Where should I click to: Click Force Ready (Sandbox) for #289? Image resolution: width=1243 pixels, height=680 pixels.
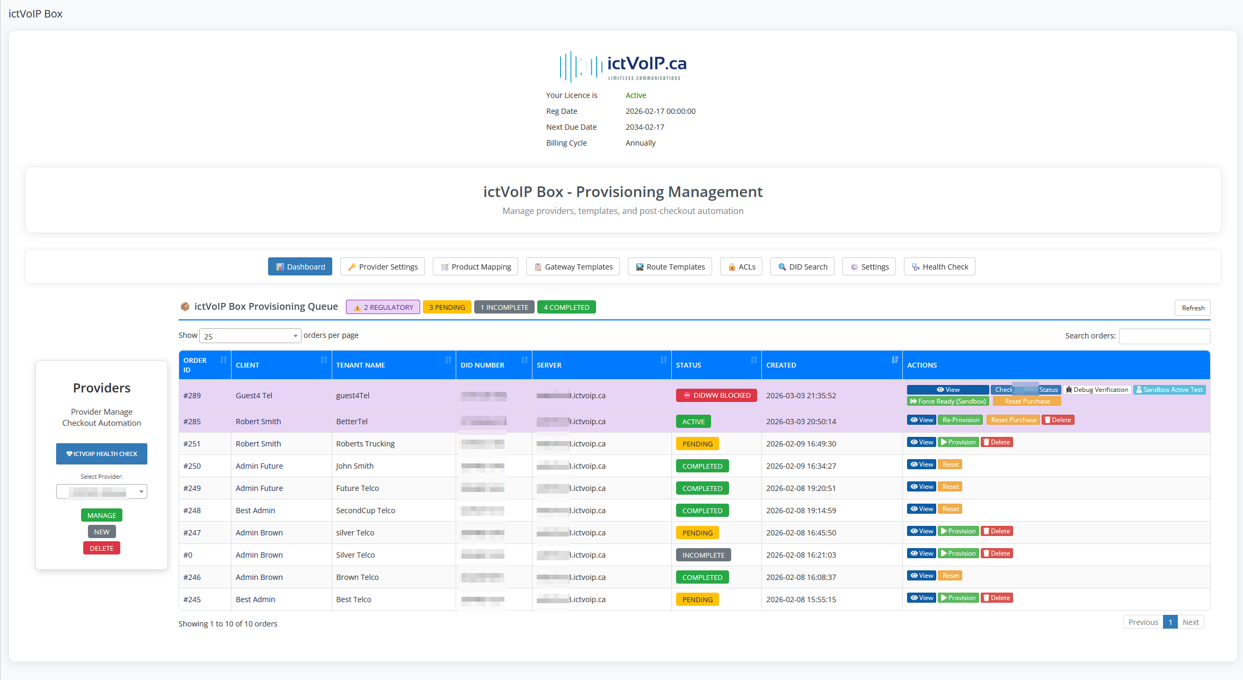[x=948, y=401]
